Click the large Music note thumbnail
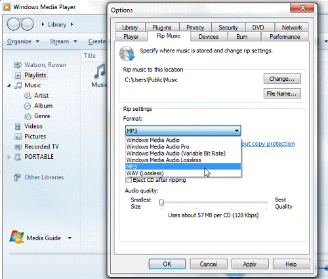 click(x=100, y=72)
